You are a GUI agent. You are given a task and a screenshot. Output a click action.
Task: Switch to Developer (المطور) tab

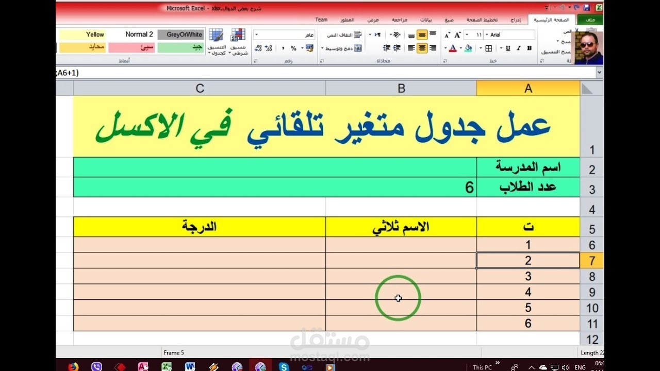[x=347, y=20]
